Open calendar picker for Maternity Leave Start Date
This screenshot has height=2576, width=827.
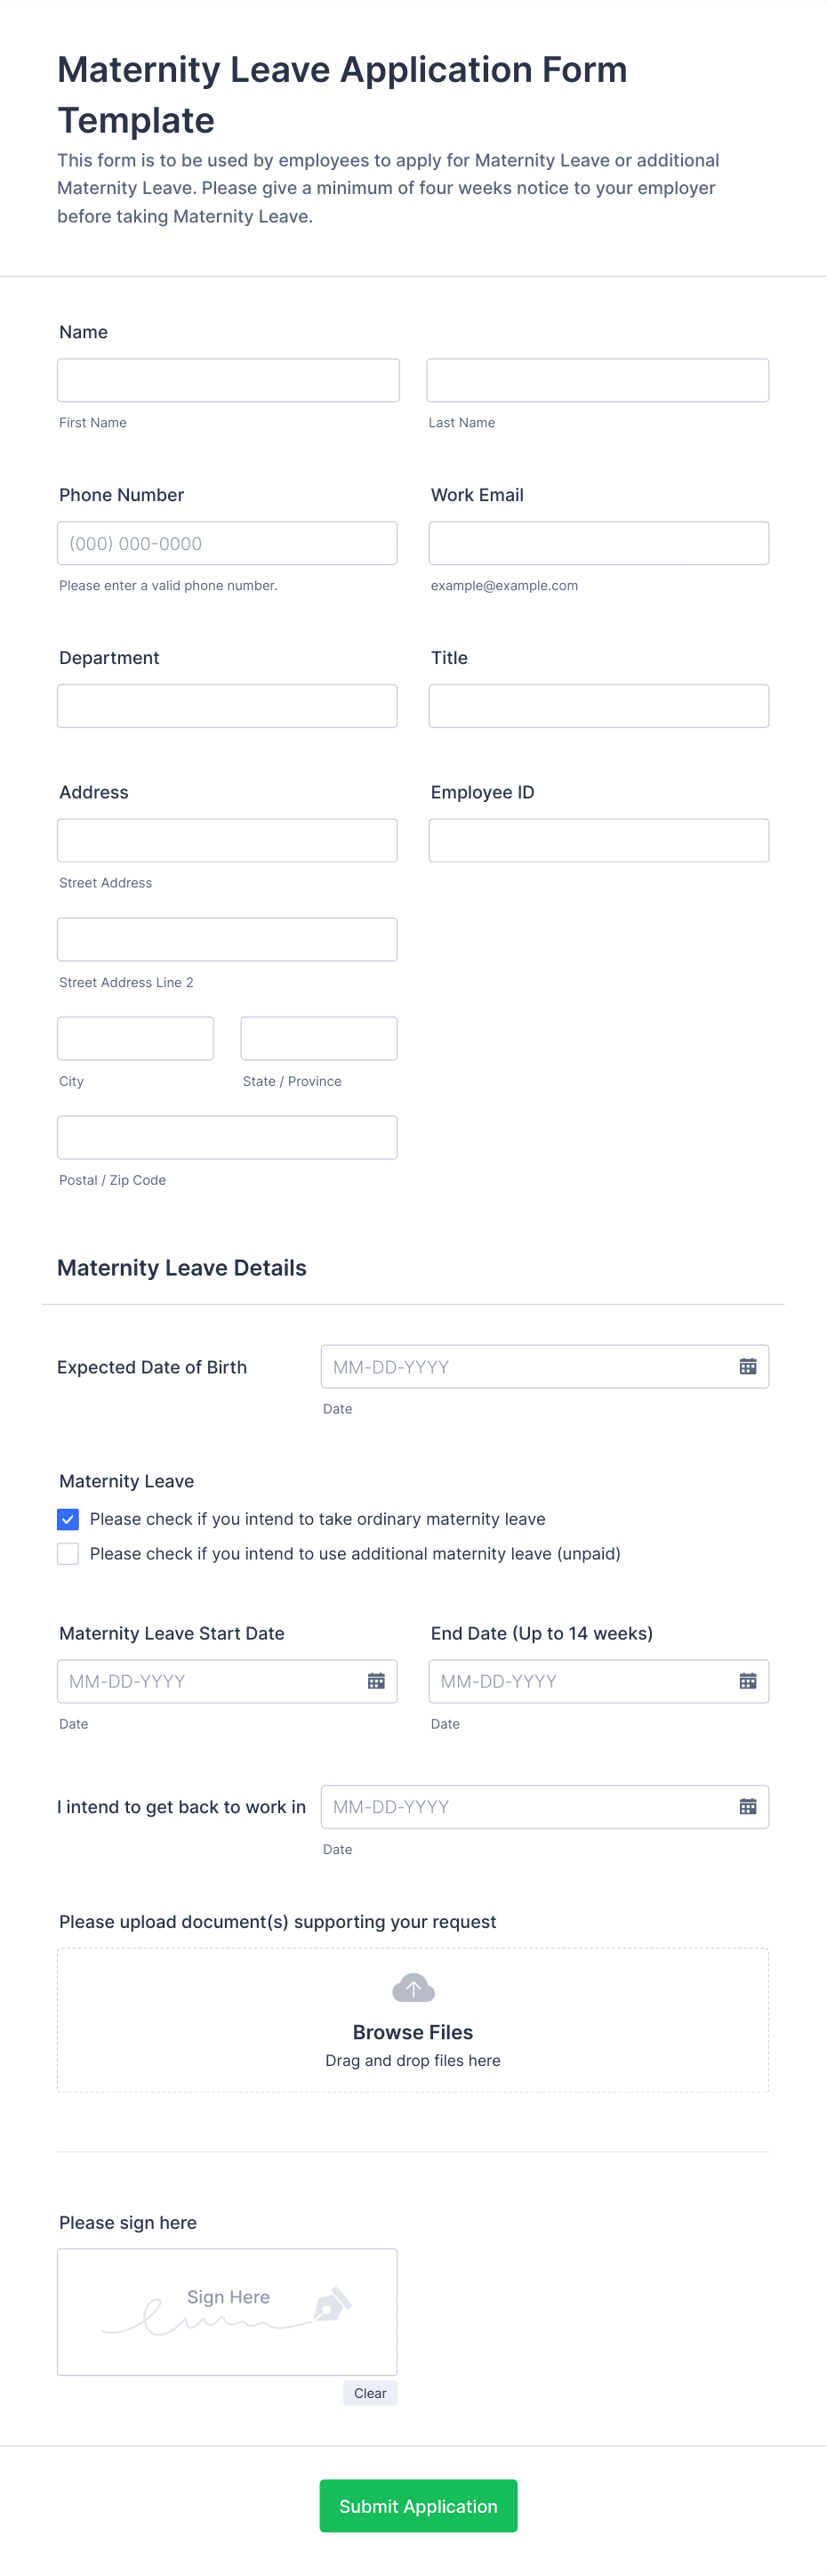pyautogui.click(x=375, y=1680)
